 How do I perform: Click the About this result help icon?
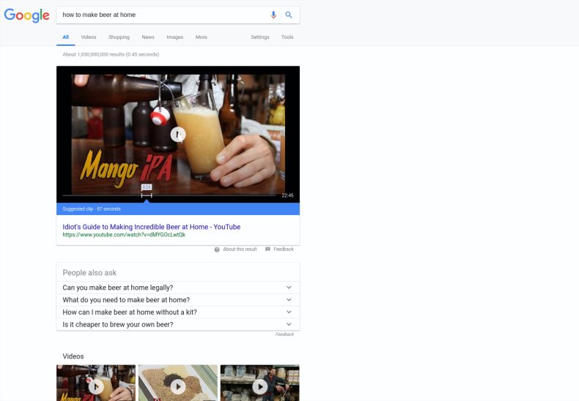click(217, 250)
